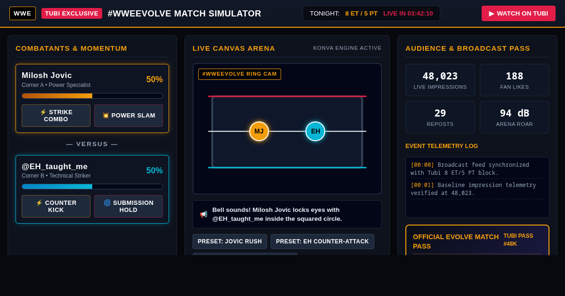Viewport: 565px width, 296px height.
Task: Click the Audience & Broadcast Pass heading
Action: [468, 48]
